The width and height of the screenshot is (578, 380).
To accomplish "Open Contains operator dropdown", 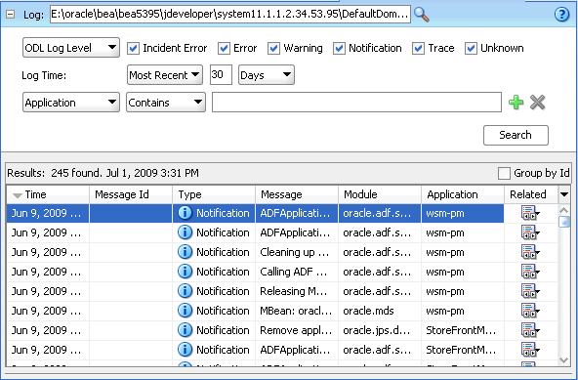I will (166, 103).
